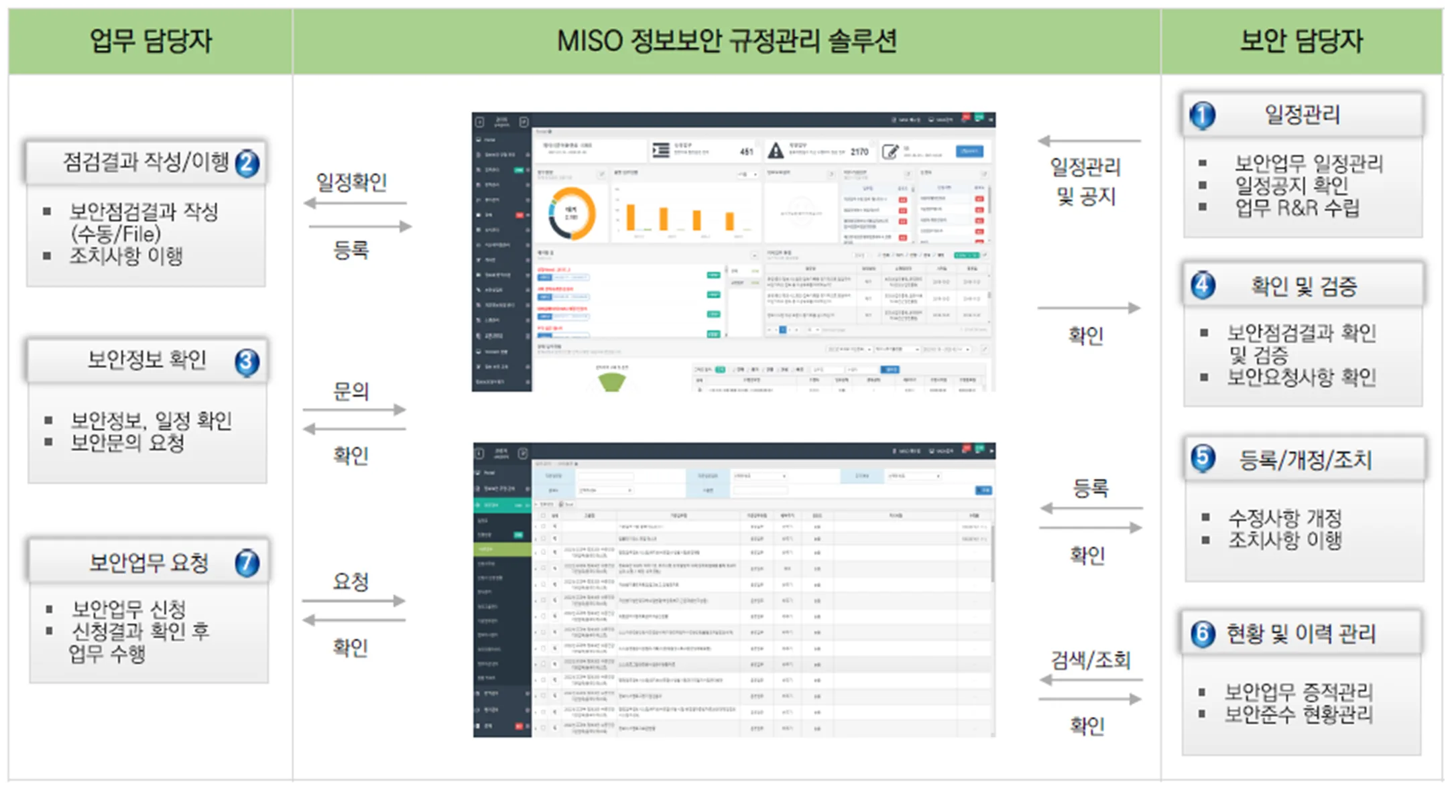Click the pencil edit icon in dashboard top cards
This screenshot has width=1448, height=794.
890,151
